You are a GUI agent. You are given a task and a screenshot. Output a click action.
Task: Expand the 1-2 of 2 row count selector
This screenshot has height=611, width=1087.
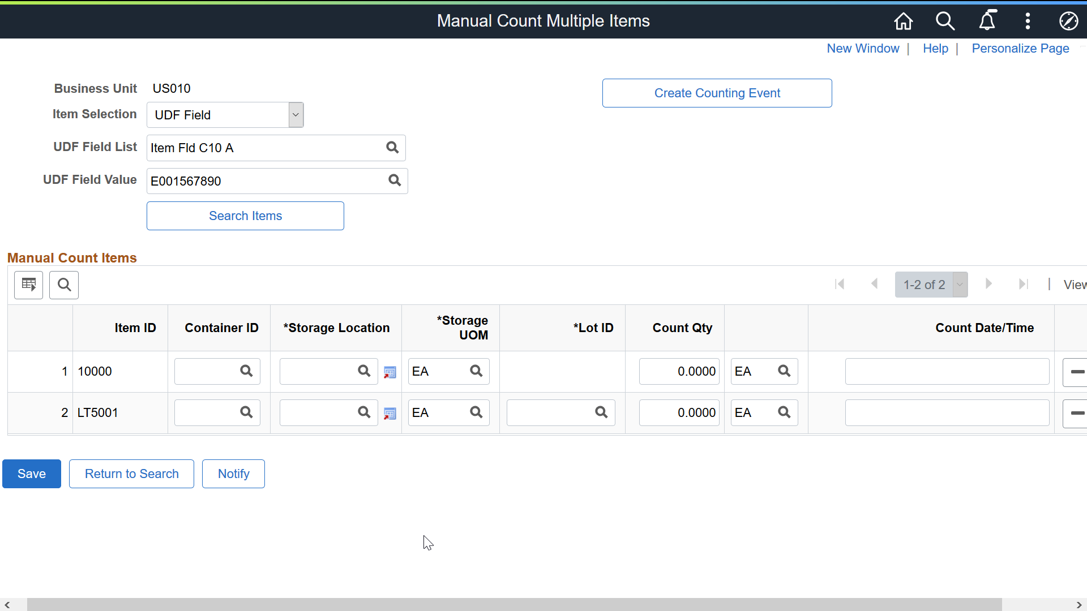(960, 285)
